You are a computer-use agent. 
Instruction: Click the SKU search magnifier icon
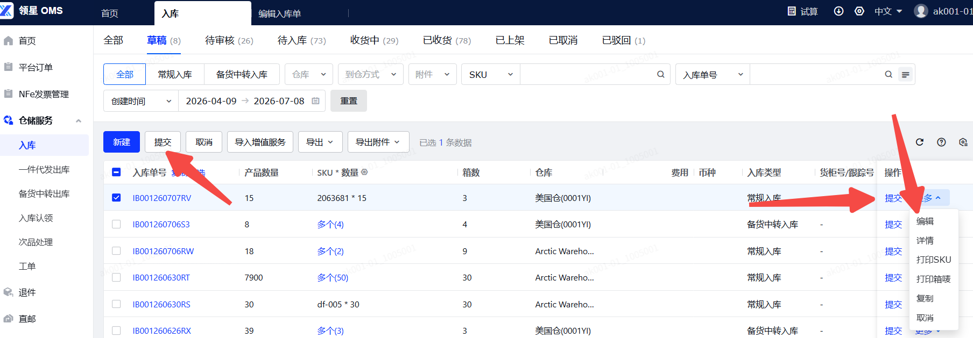pyautogui.click(x=661, y=74)
